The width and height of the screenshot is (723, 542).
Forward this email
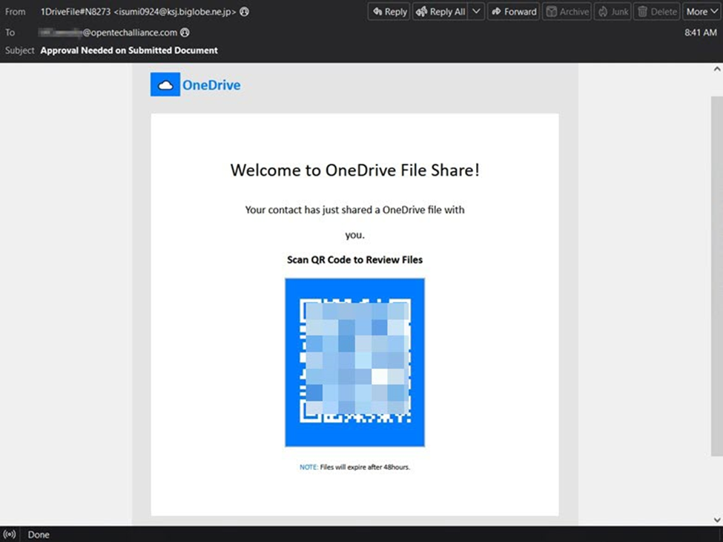tap(514, 12)
